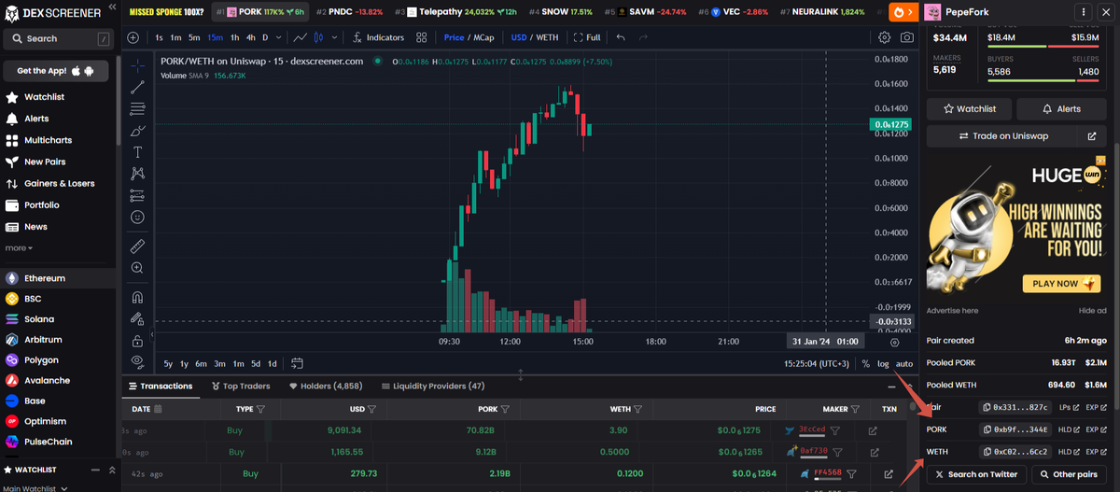Enter Full screen chart mode
Image resolution: width=1120 pixels, height=492 pixels.
pos(587,37)
